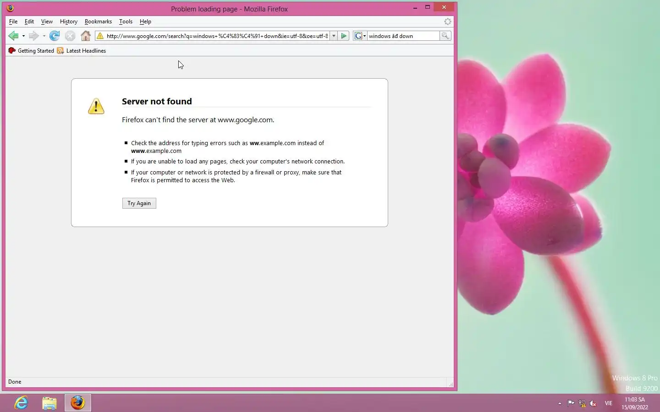Click the VIE input language indicator
The width and height of the screenshot is (660, 412).
(x=609, y=403)
